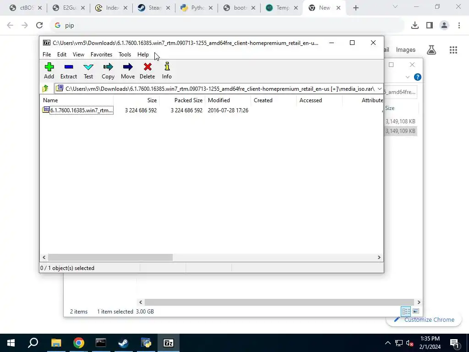Run the Test archive tool
This screenshot has height=352, width=469.
click(88, 71)
